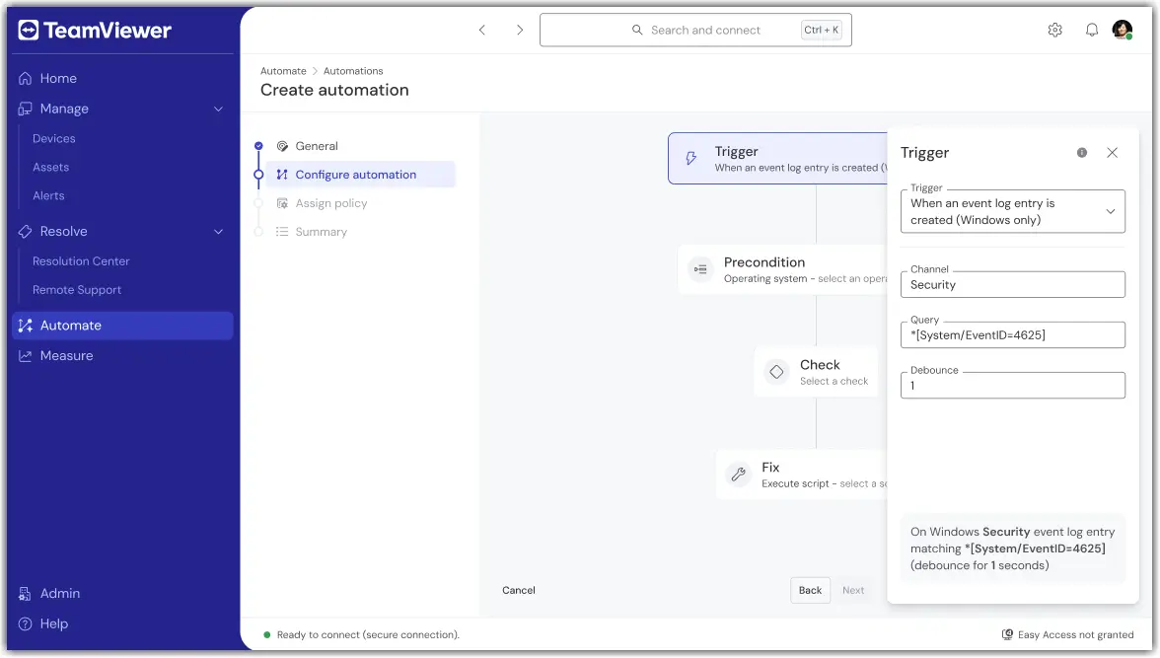Open Alerts under Manage
Screen dimensions: 1160x658
48,195
